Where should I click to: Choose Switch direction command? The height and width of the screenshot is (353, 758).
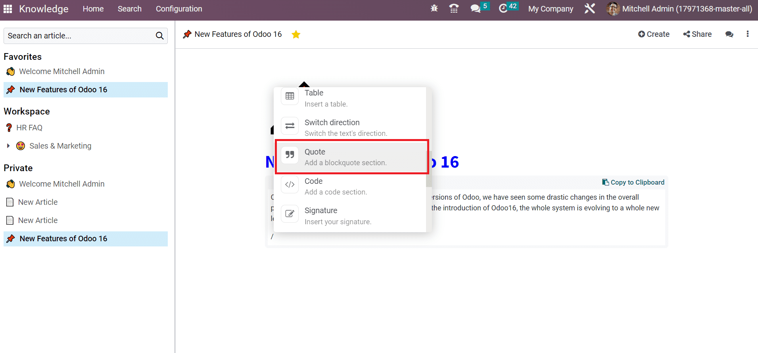coord(350,128)
